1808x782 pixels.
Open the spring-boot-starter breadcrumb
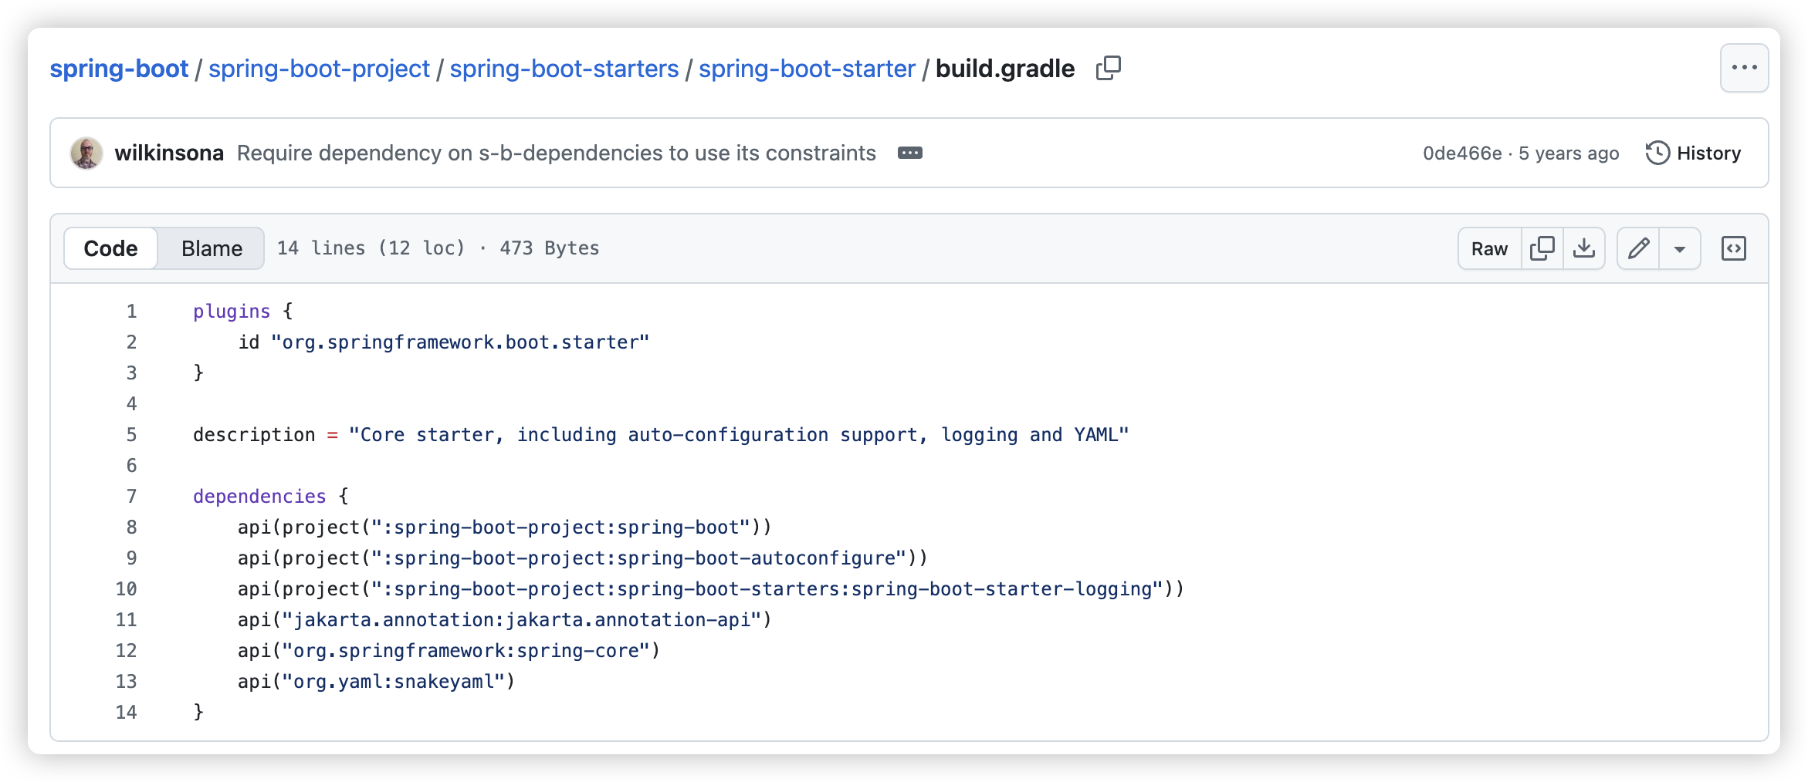point(807,69)
